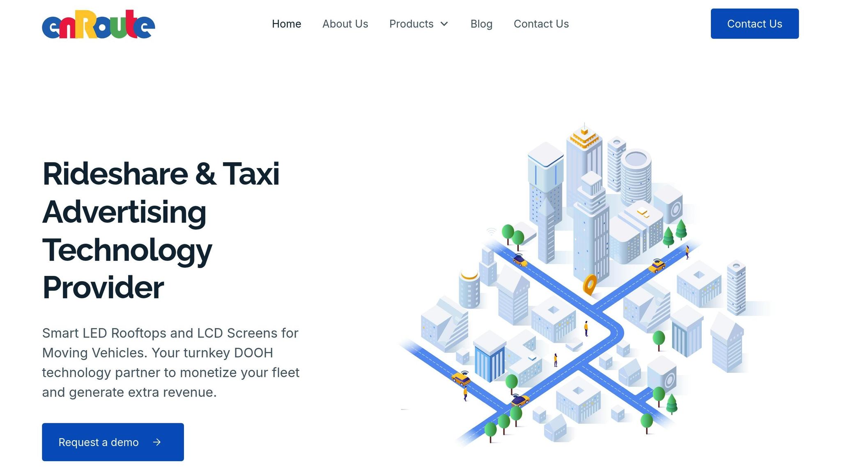Open the Products menu
The width and height of the screenshot is (841, 473).
(411, 24)
